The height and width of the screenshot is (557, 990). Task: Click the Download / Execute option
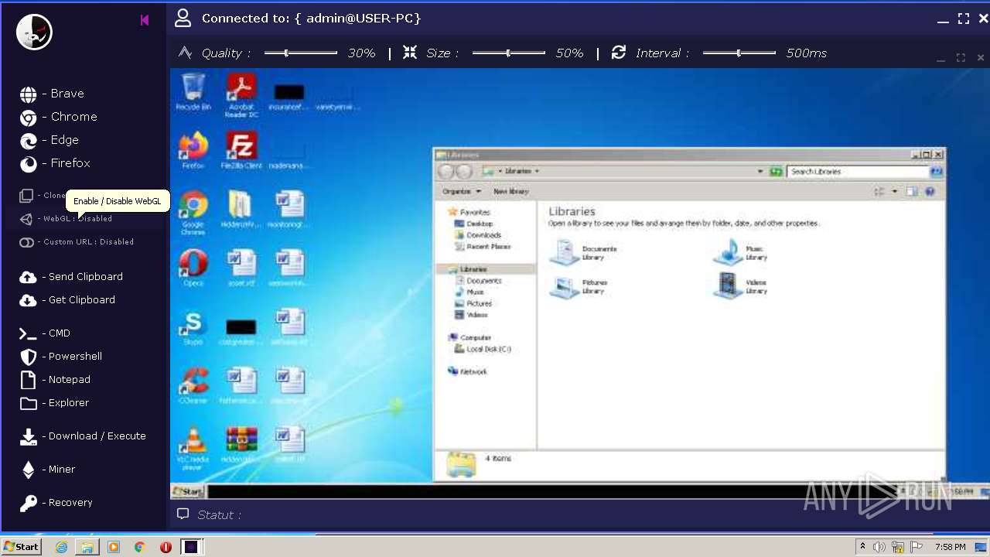pos(83,436)
